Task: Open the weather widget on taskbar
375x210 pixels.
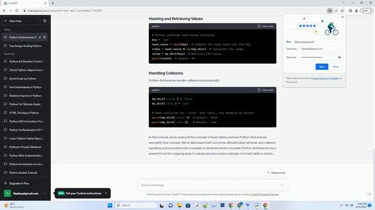Action: pos(14,205)
